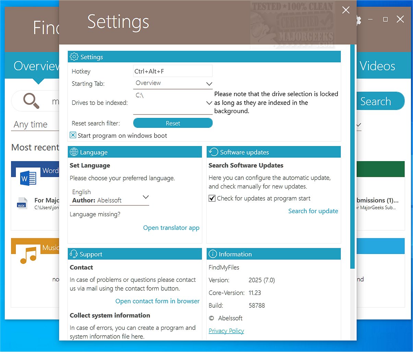
Task: Expand the Drives to be indexed list
Action: pos(209,103)
